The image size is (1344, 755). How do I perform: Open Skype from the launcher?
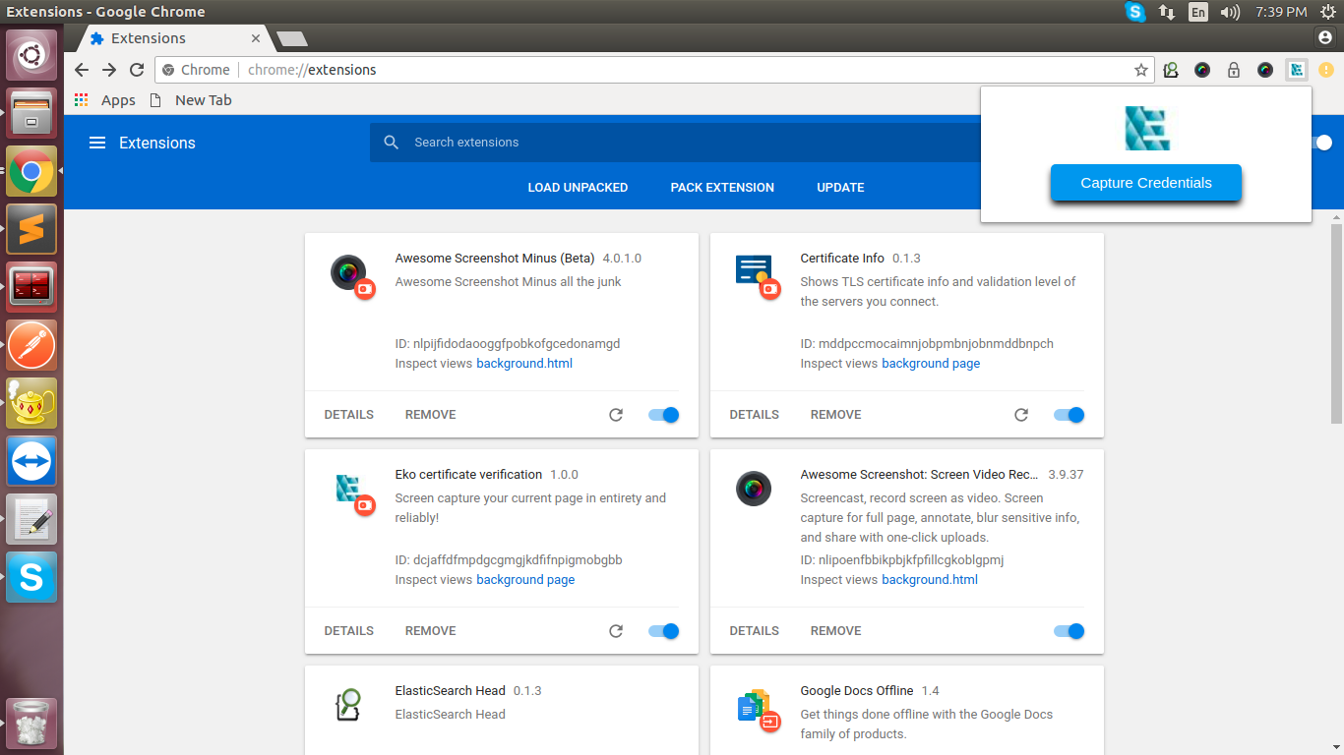coord(31,577)
